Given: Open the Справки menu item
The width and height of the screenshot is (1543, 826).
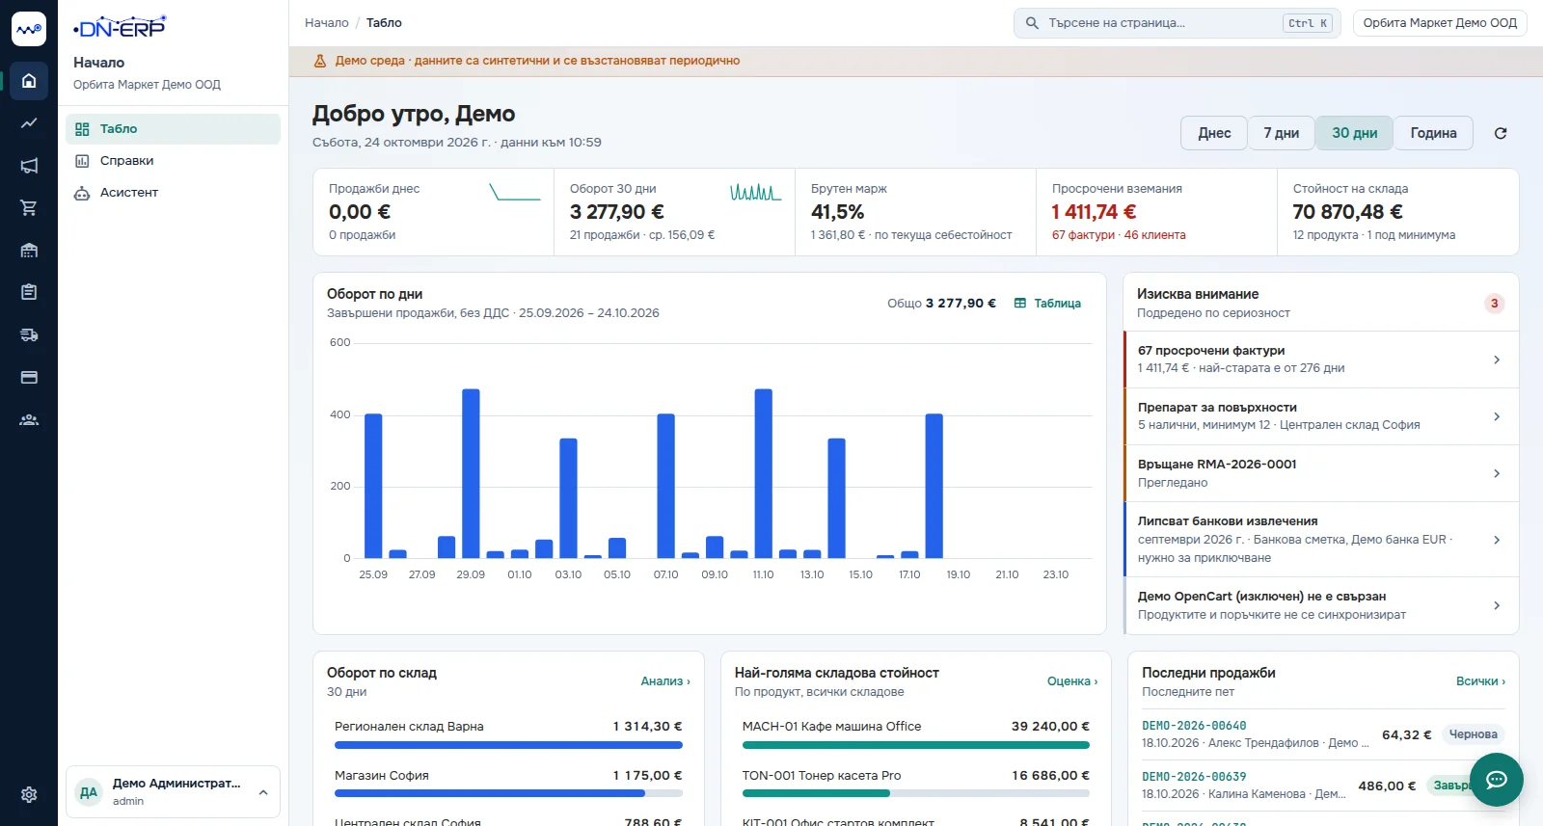Looking at the screenshot, I should pos(173,161).
